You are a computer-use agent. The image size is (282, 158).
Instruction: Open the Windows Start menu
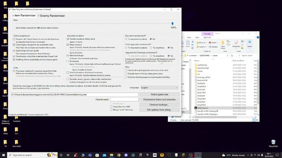pos(4,155)
